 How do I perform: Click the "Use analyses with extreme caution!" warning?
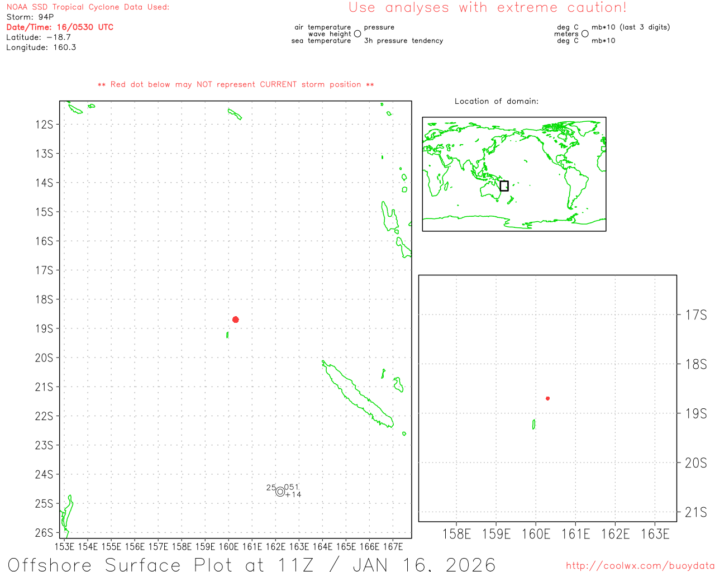tap(488, 8)
